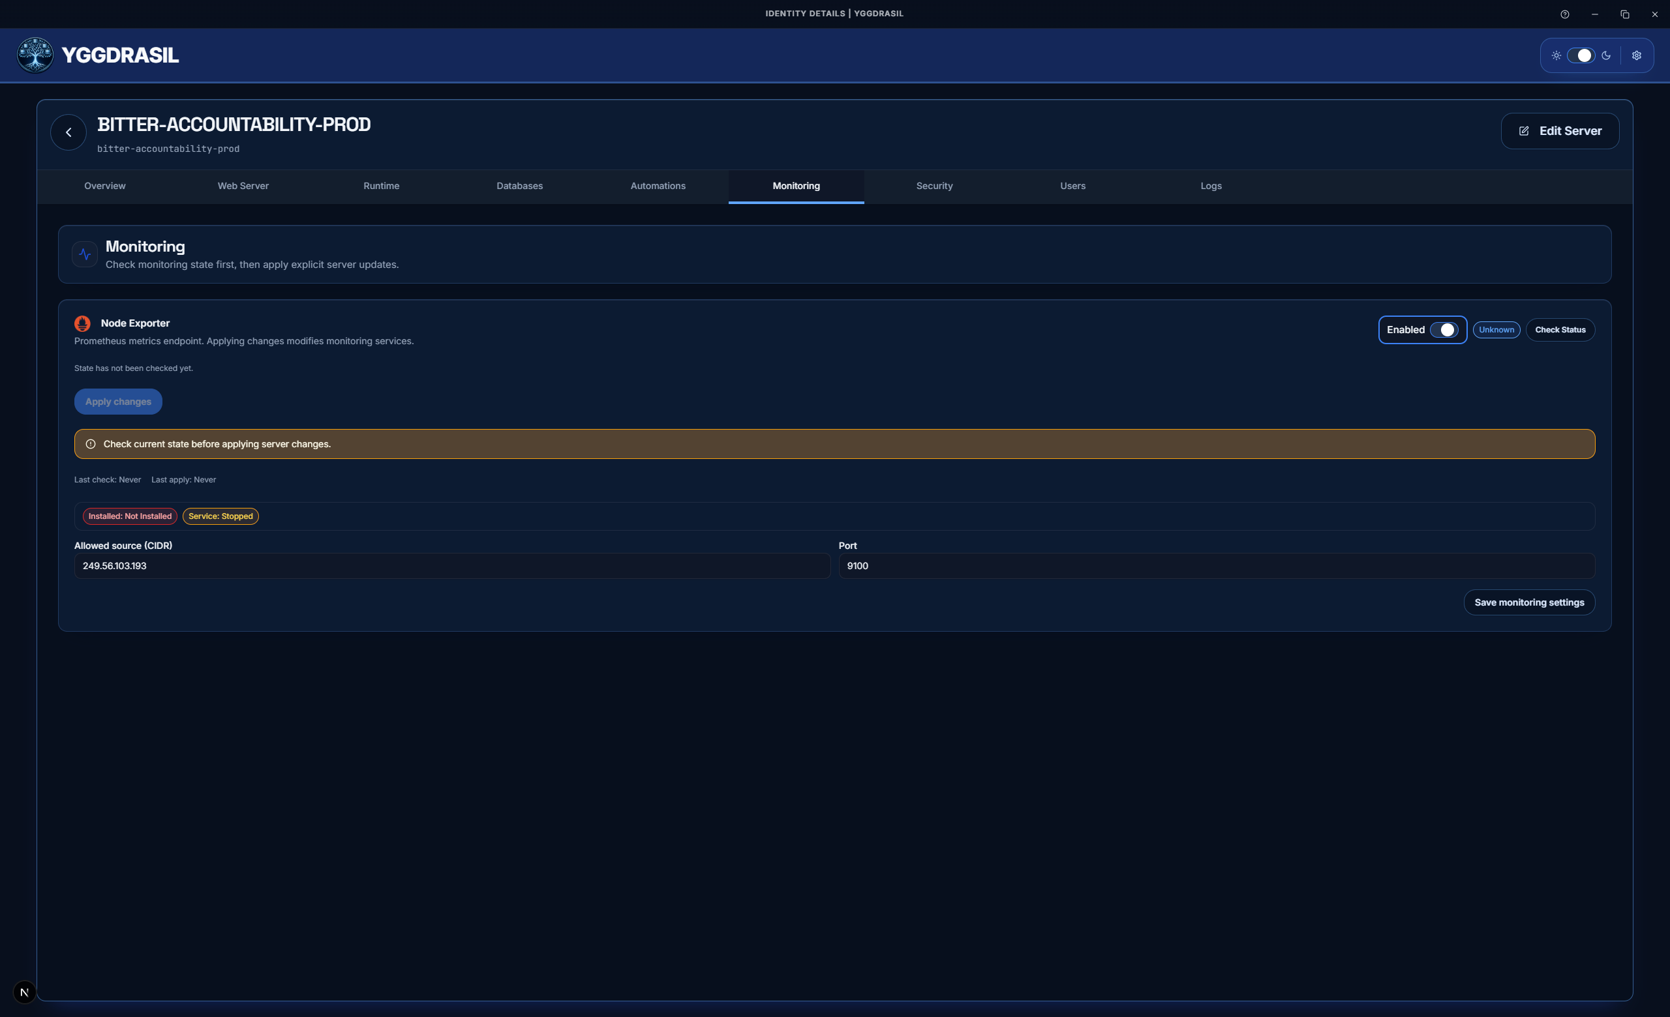
Task: Select the Automations tab
Action: click(658, 186)
